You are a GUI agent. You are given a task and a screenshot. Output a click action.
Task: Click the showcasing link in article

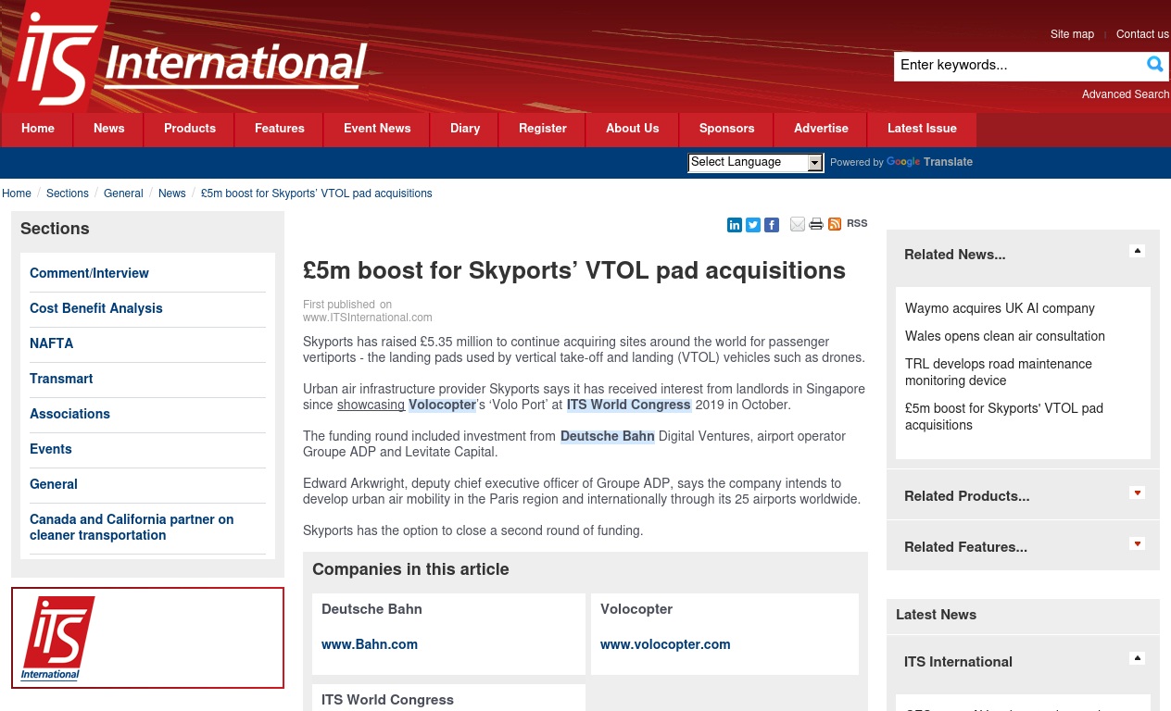371,405
